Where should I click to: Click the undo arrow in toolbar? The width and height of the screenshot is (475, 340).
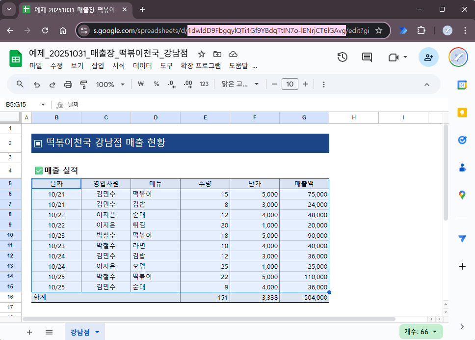click(36, 85)
